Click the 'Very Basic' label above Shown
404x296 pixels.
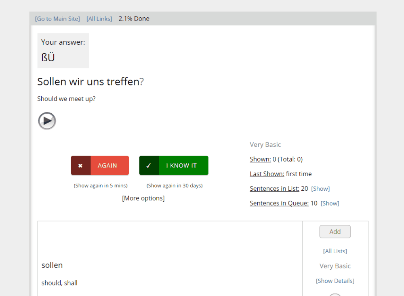[x=265, y=145]
